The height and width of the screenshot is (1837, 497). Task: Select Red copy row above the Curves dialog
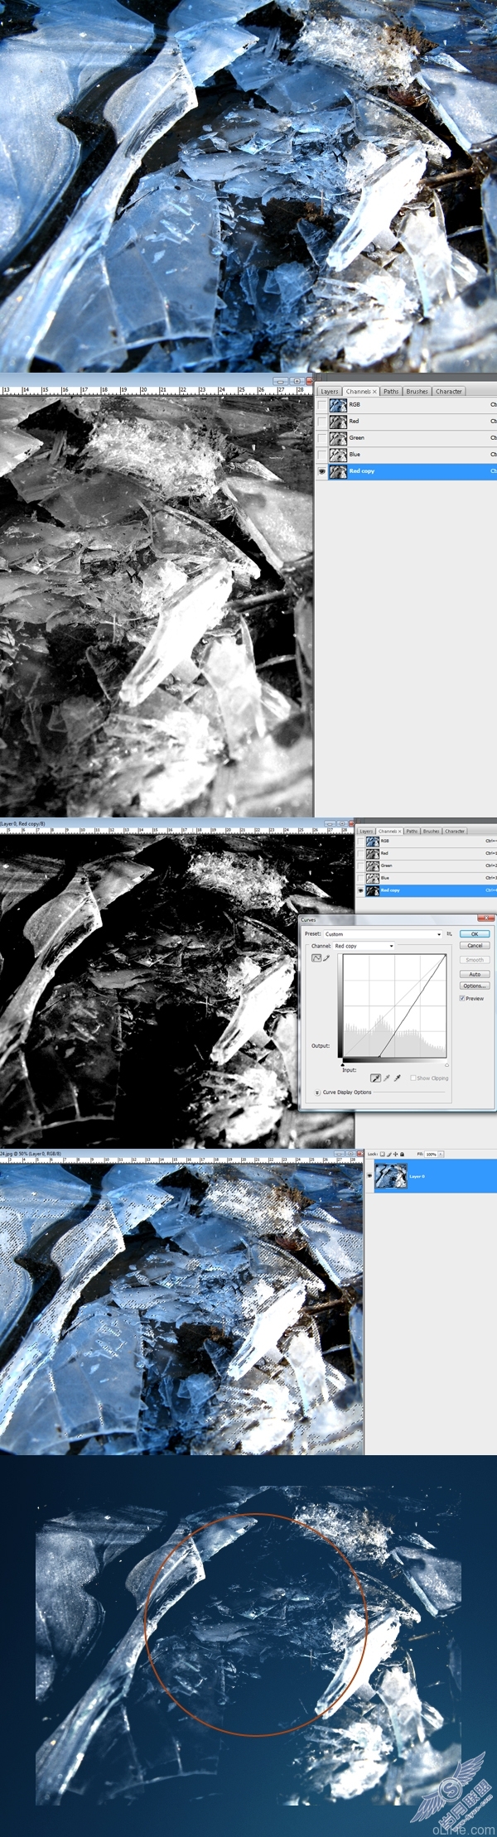[x=427, y=890]
